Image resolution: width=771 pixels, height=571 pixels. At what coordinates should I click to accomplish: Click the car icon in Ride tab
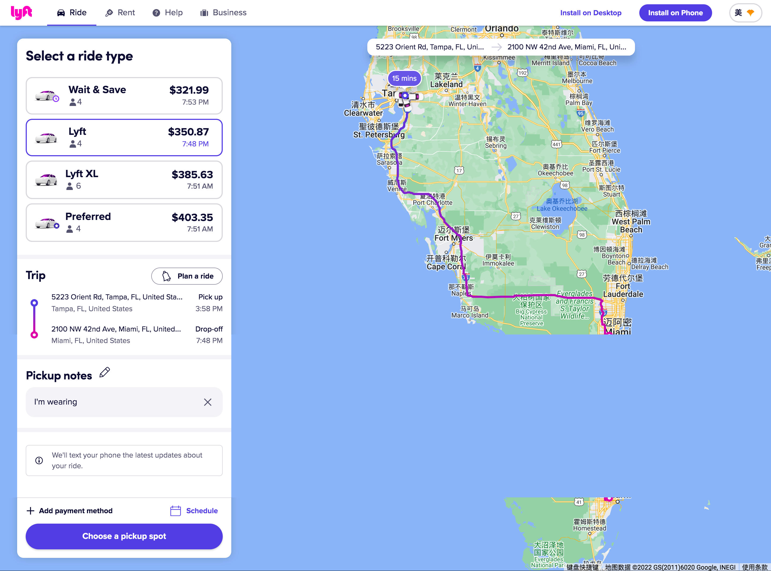tap(61, 13)
